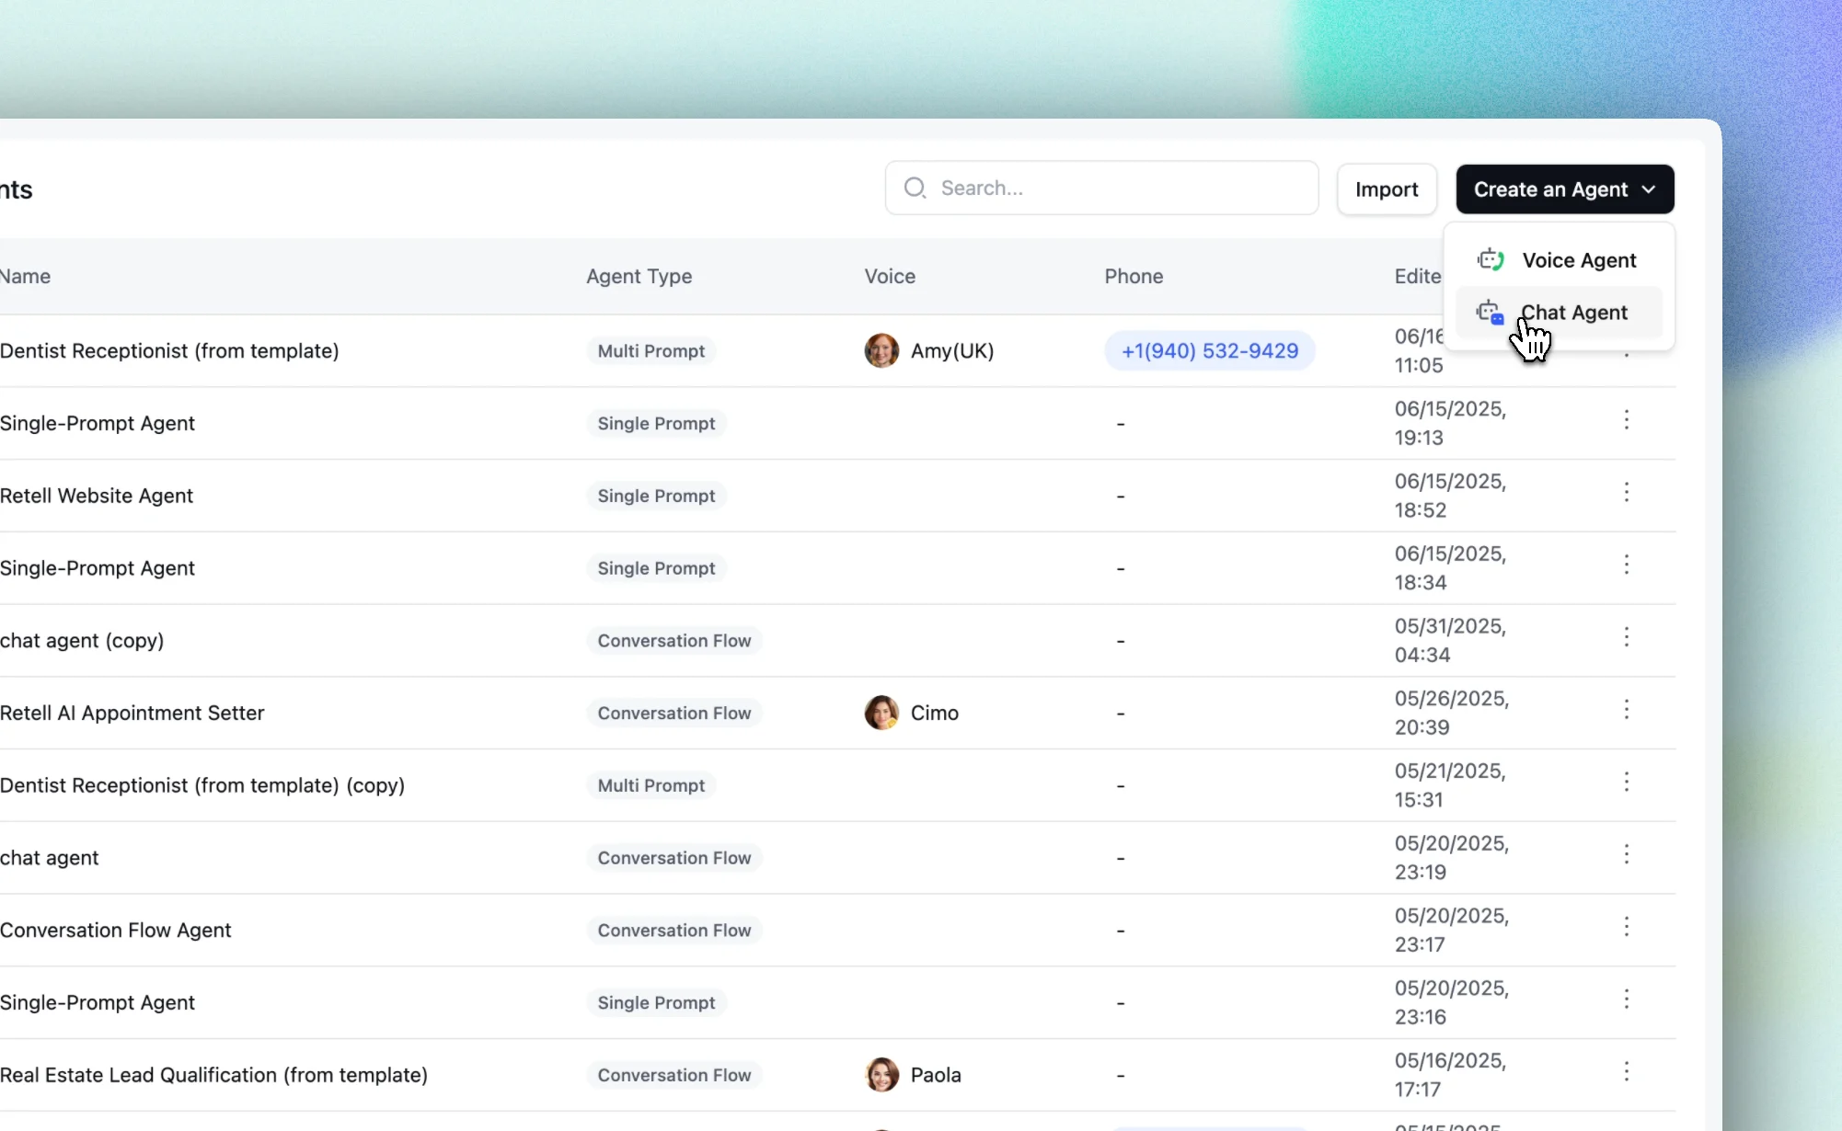
Task: Open three-dot menu for Real Estate Lead Qualification
Action: point(1627,1071)
